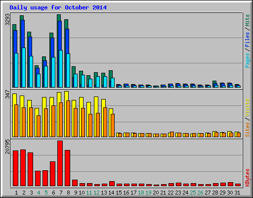The image size is (253, 198).
Task: Select the cyan 'Pages' legend label
Action: [x=247, y=60]
